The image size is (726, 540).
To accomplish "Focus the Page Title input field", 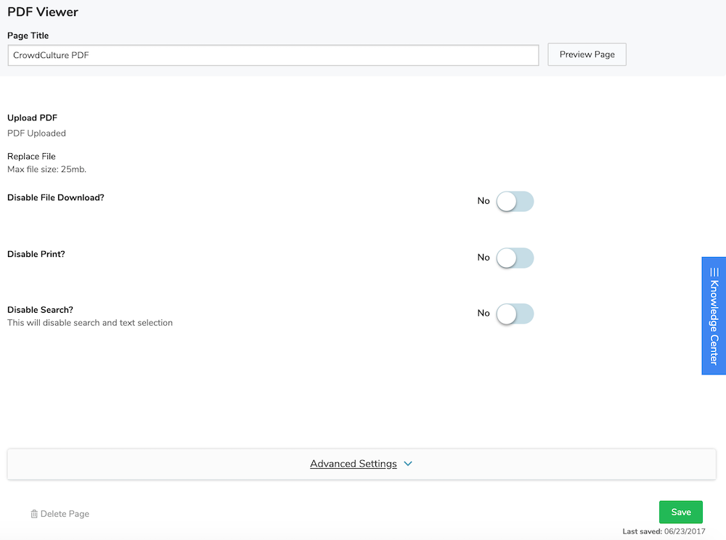I will pos(273,55).
